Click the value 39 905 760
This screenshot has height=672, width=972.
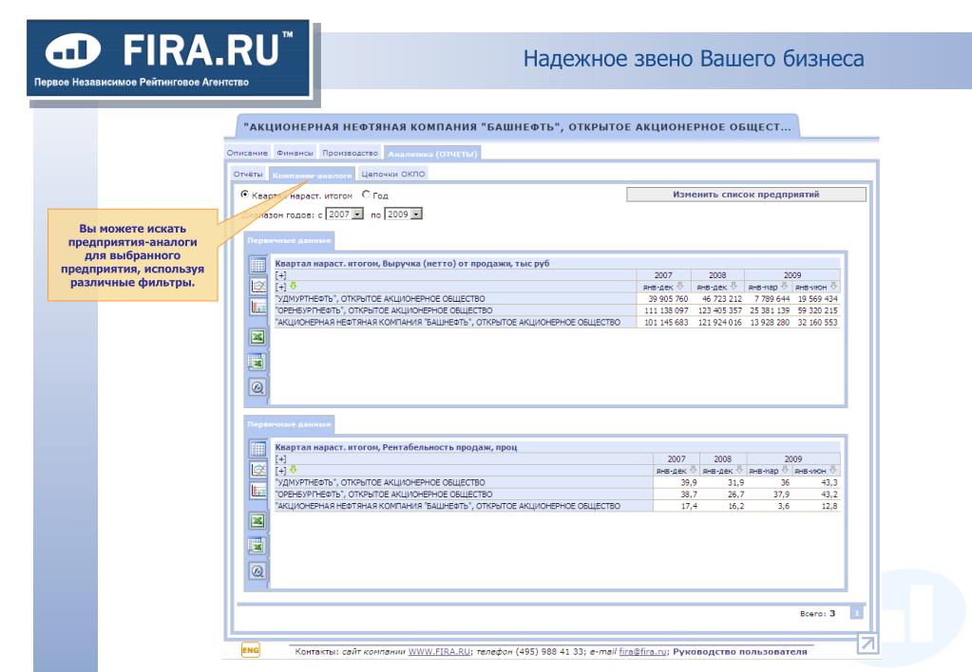pyautogui.click(x=668, y=299)
